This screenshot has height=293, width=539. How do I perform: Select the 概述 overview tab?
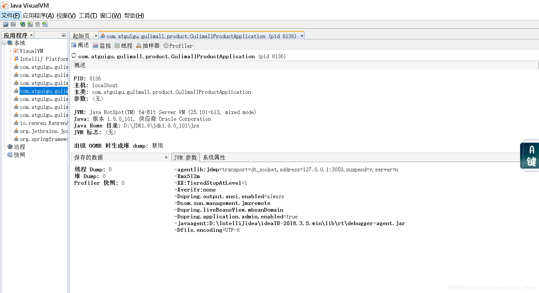click(x=81, y=45)
